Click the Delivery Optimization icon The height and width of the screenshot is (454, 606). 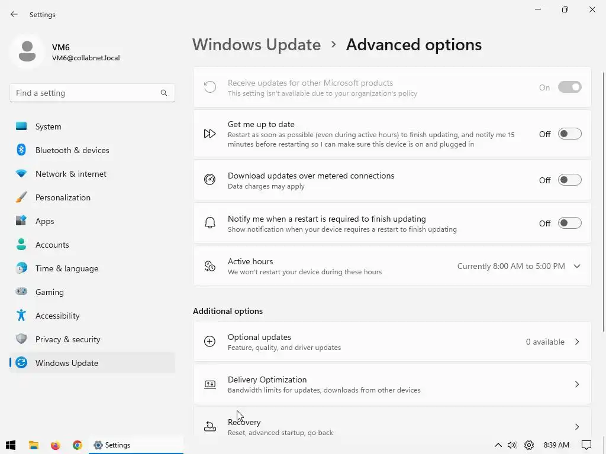click(x=210, y=384)
